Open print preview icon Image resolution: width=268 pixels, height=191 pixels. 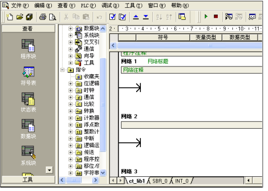pos(52,17)
